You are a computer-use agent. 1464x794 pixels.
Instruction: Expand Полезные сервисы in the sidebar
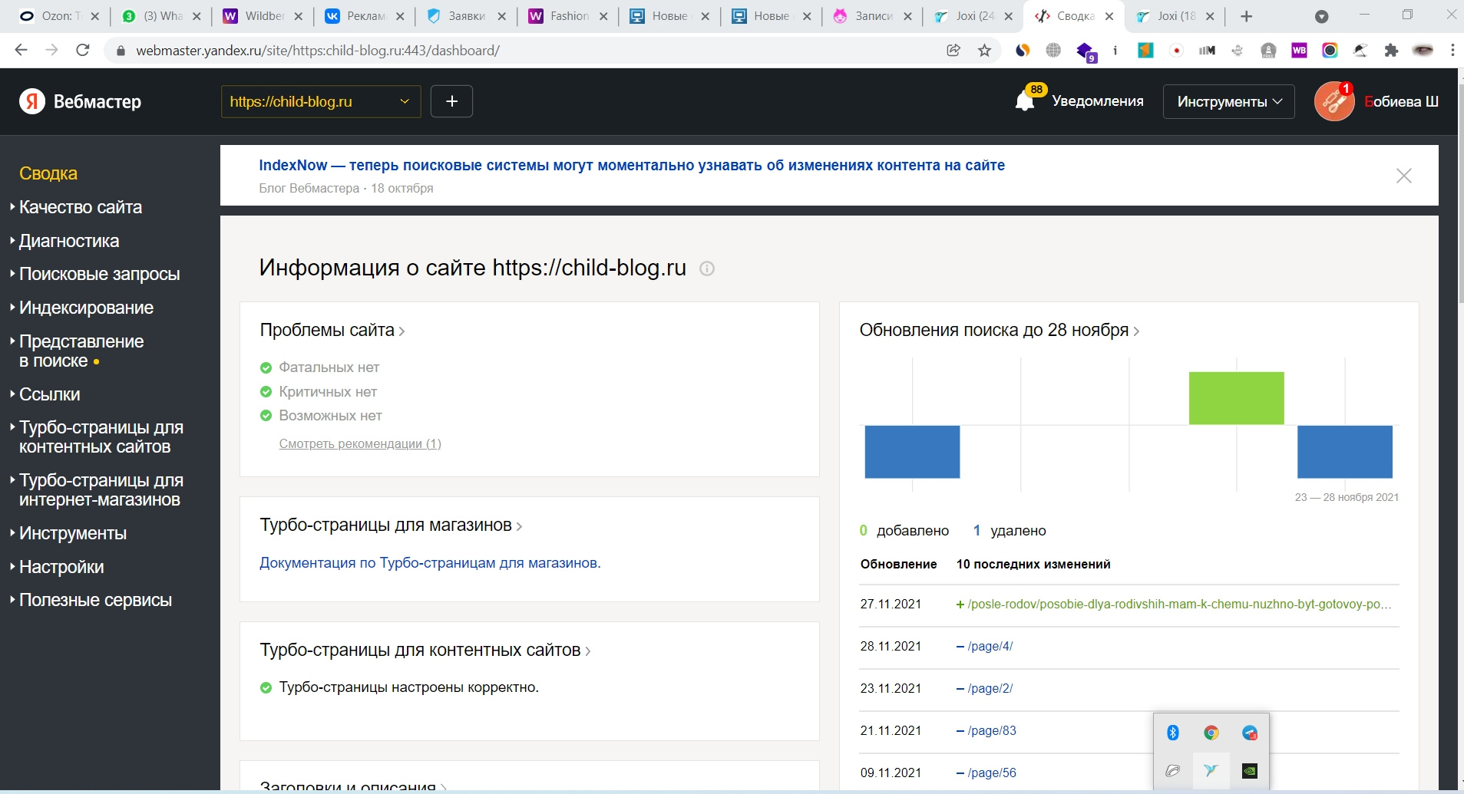point(95,600)
